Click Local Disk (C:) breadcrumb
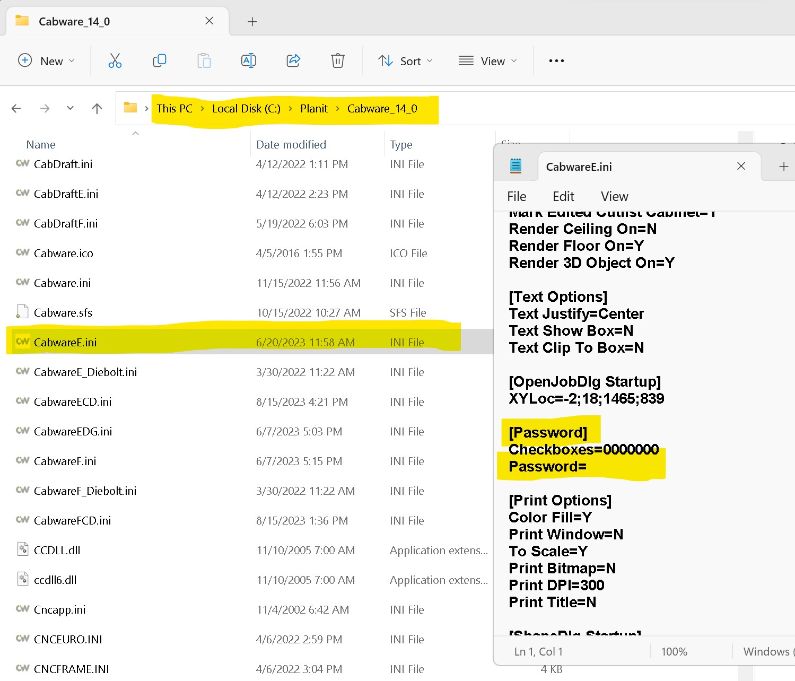 (x=247, y=109)
